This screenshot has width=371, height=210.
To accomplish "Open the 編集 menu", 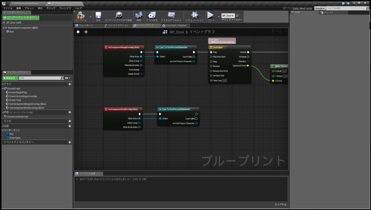I will [19, 8].
